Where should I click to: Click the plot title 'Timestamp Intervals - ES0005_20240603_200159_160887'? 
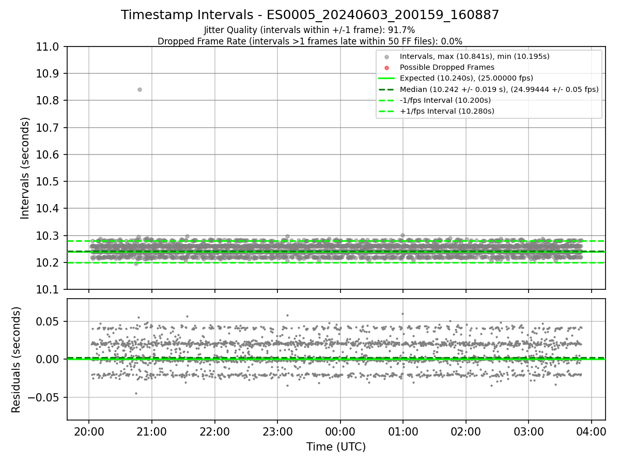point(310,15)
